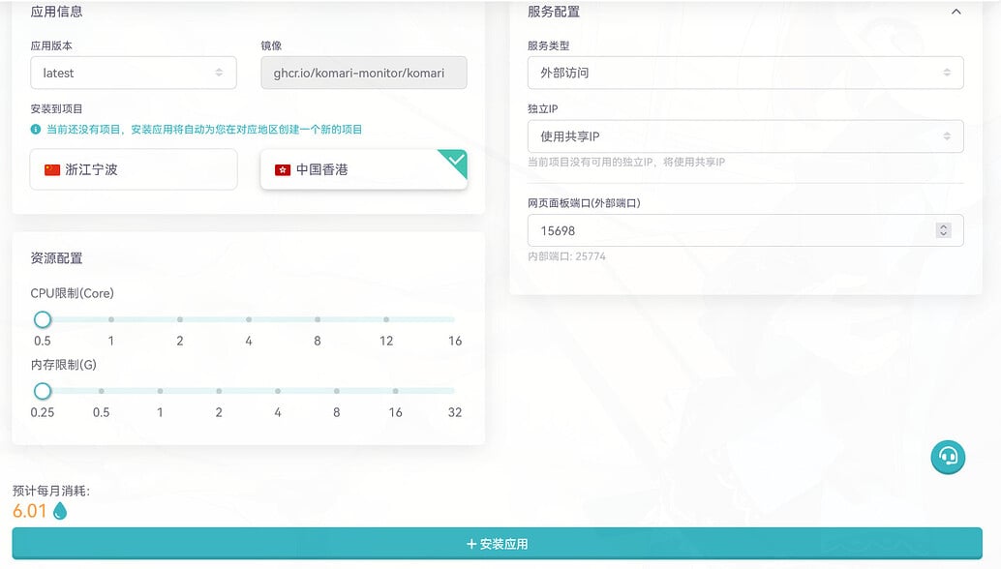The width and height of the screenshot is (1001, 569).
Task: Click the info icon beside project notice
Action: 36,129
